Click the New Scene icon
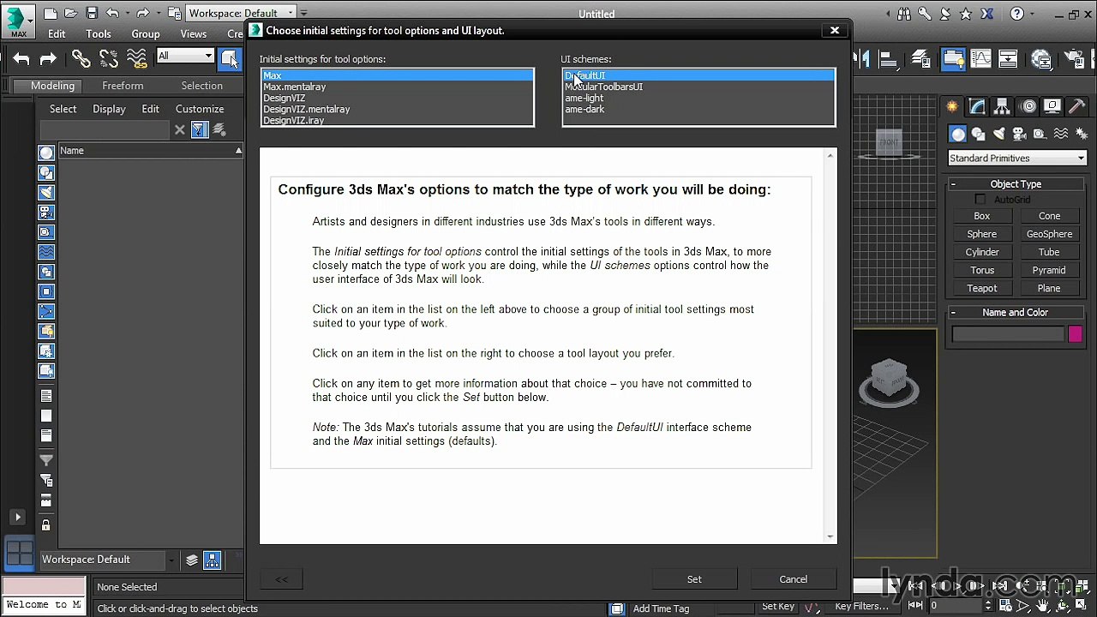 pos(51,14)
